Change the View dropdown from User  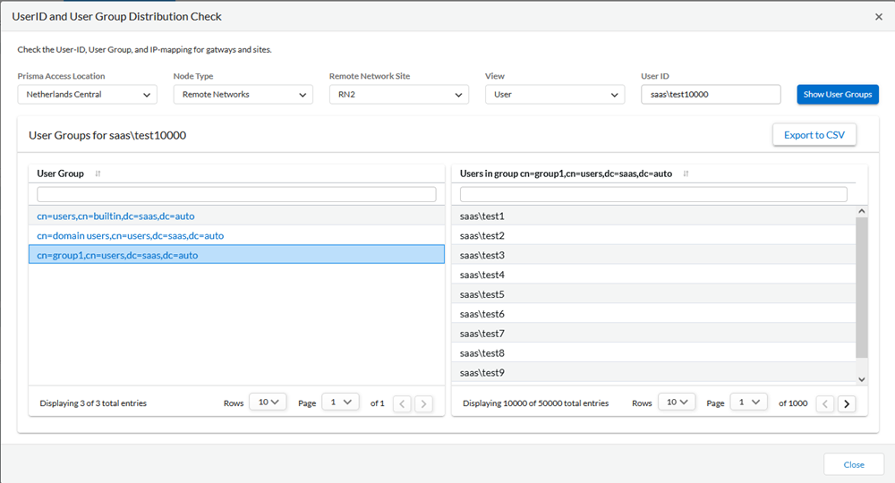tap(554, 94)
